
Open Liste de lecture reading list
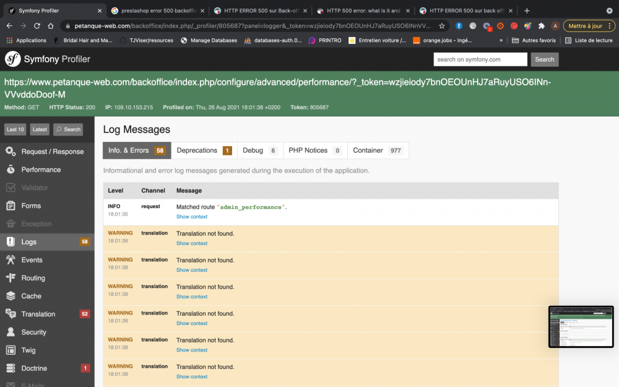tap(589, 40)
